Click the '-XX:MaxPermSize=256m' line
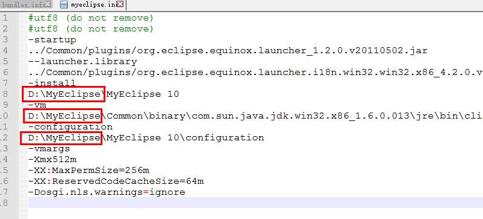The height and width of the screenshot is (219, 483). click(x=89, y=171)
